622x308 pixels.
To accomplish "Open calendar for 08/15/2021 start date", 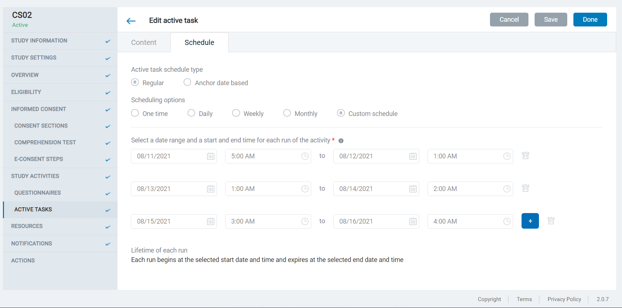I will pos(211,221).
